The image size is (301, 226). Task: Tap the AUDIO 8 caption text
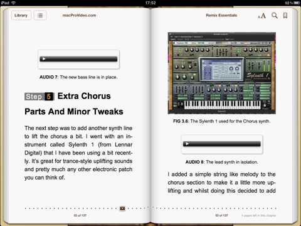click(x=221, y=162)
